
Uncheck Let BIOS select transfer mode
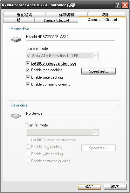28,63
